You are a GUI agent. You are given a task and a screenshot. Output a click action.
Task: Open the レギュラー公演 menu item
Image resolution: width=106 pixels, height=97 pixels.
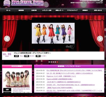coord(47,10)
